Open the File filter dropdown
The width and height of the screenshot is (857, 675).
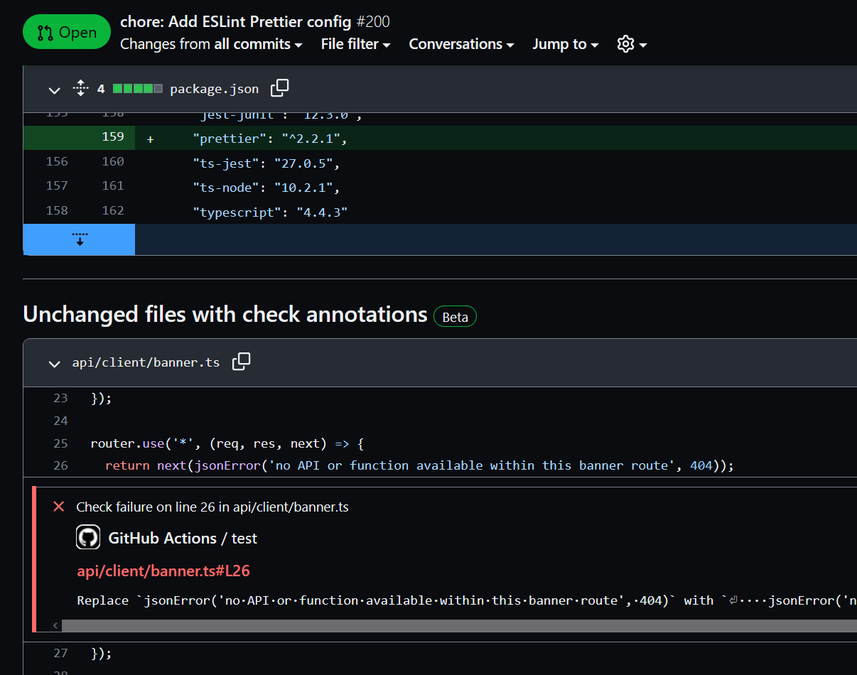pos(355,44)
